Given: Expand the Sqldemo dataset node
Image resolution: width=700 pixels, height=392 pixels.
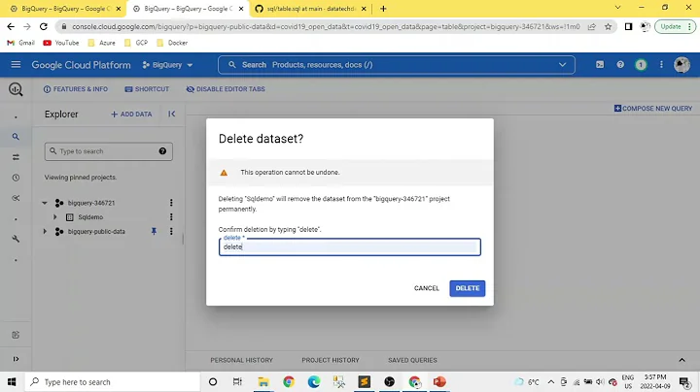Looking at the screenshot, I should (x=54, y=217).
